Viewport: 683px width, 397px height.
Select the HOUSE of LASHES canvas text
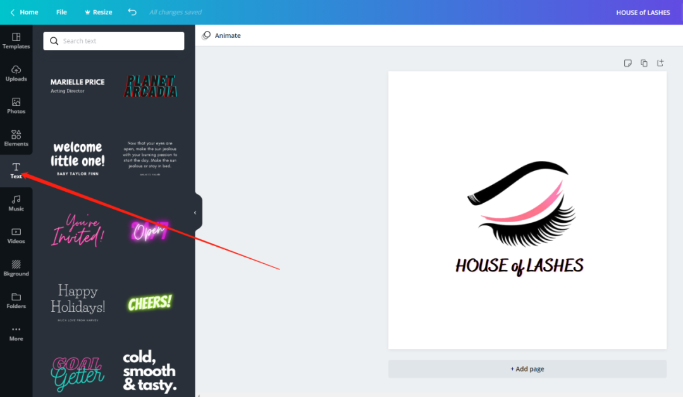point(519,266)
